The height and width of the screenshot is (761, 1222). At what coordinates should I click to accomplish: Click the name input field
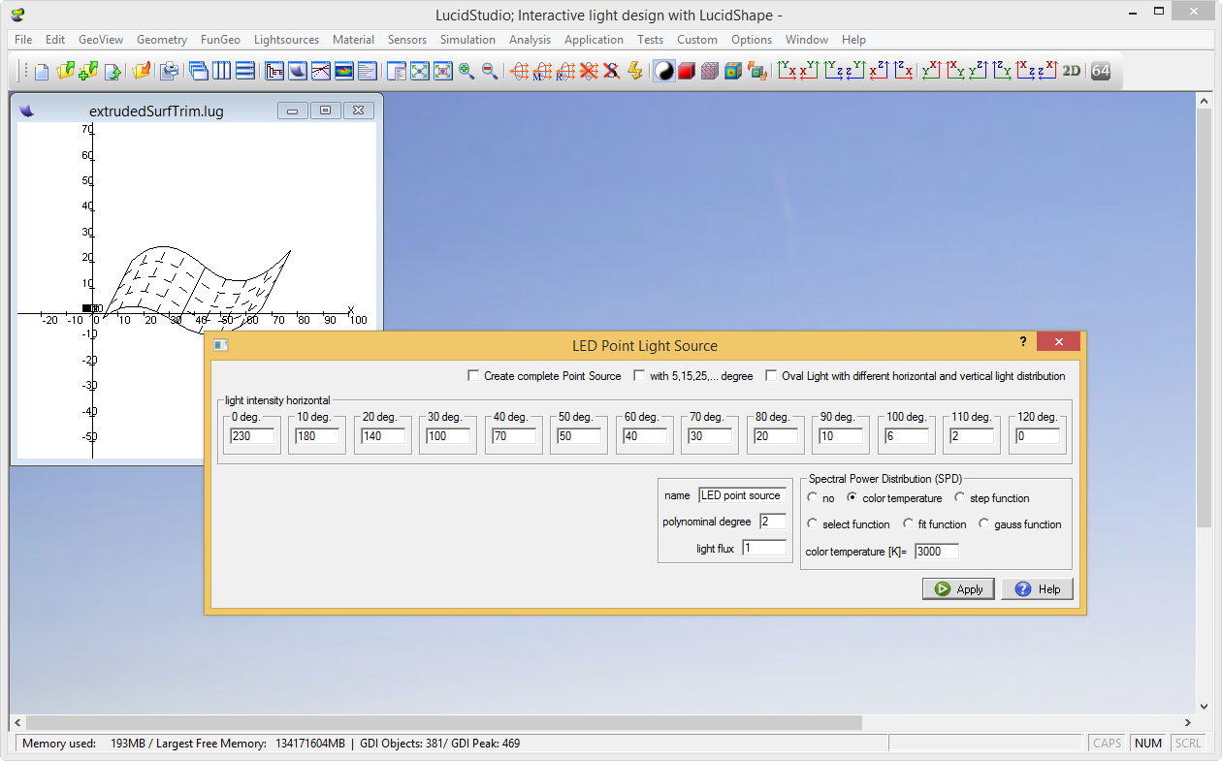click(x=742, y=495)
